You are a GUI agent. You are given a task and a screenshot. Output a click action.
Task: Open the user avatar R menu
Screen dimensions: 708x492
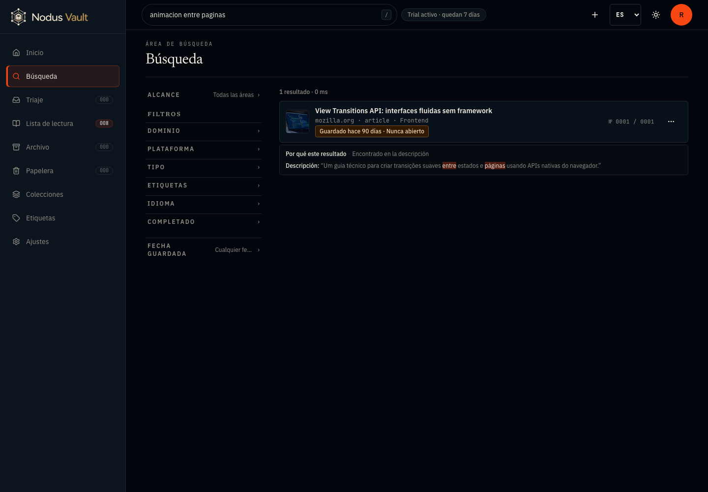681,15
